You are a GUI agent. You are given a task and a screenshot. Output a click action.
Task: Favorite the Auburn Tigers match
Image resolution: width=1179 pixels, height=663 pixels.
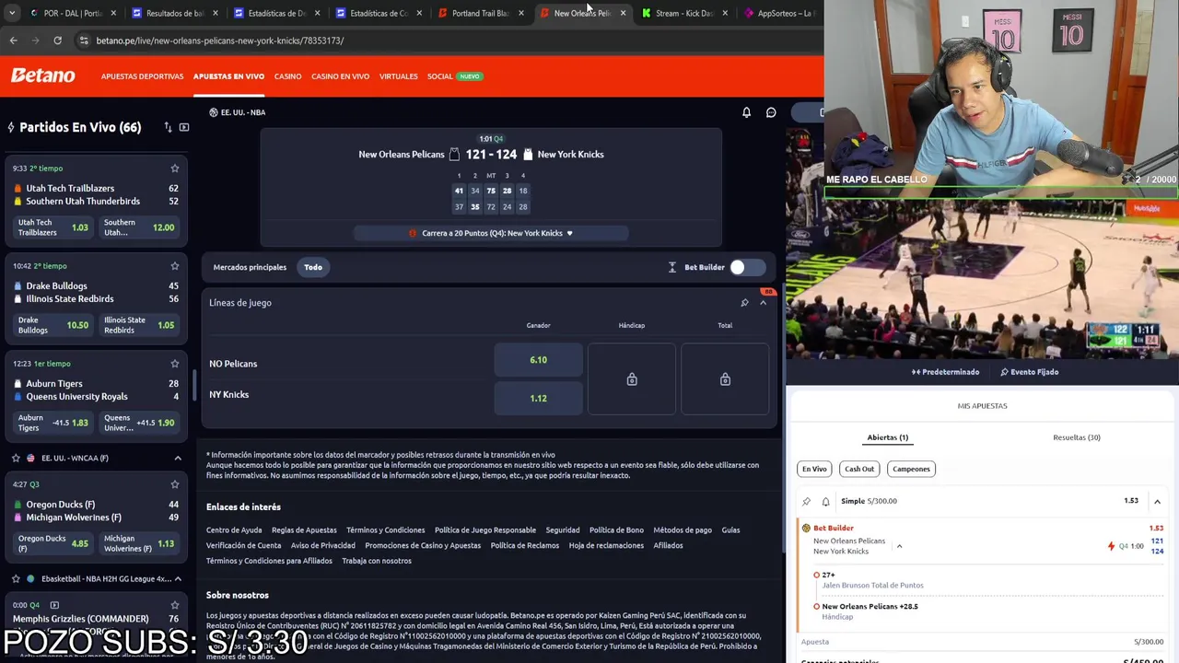[x=174, y=364]
